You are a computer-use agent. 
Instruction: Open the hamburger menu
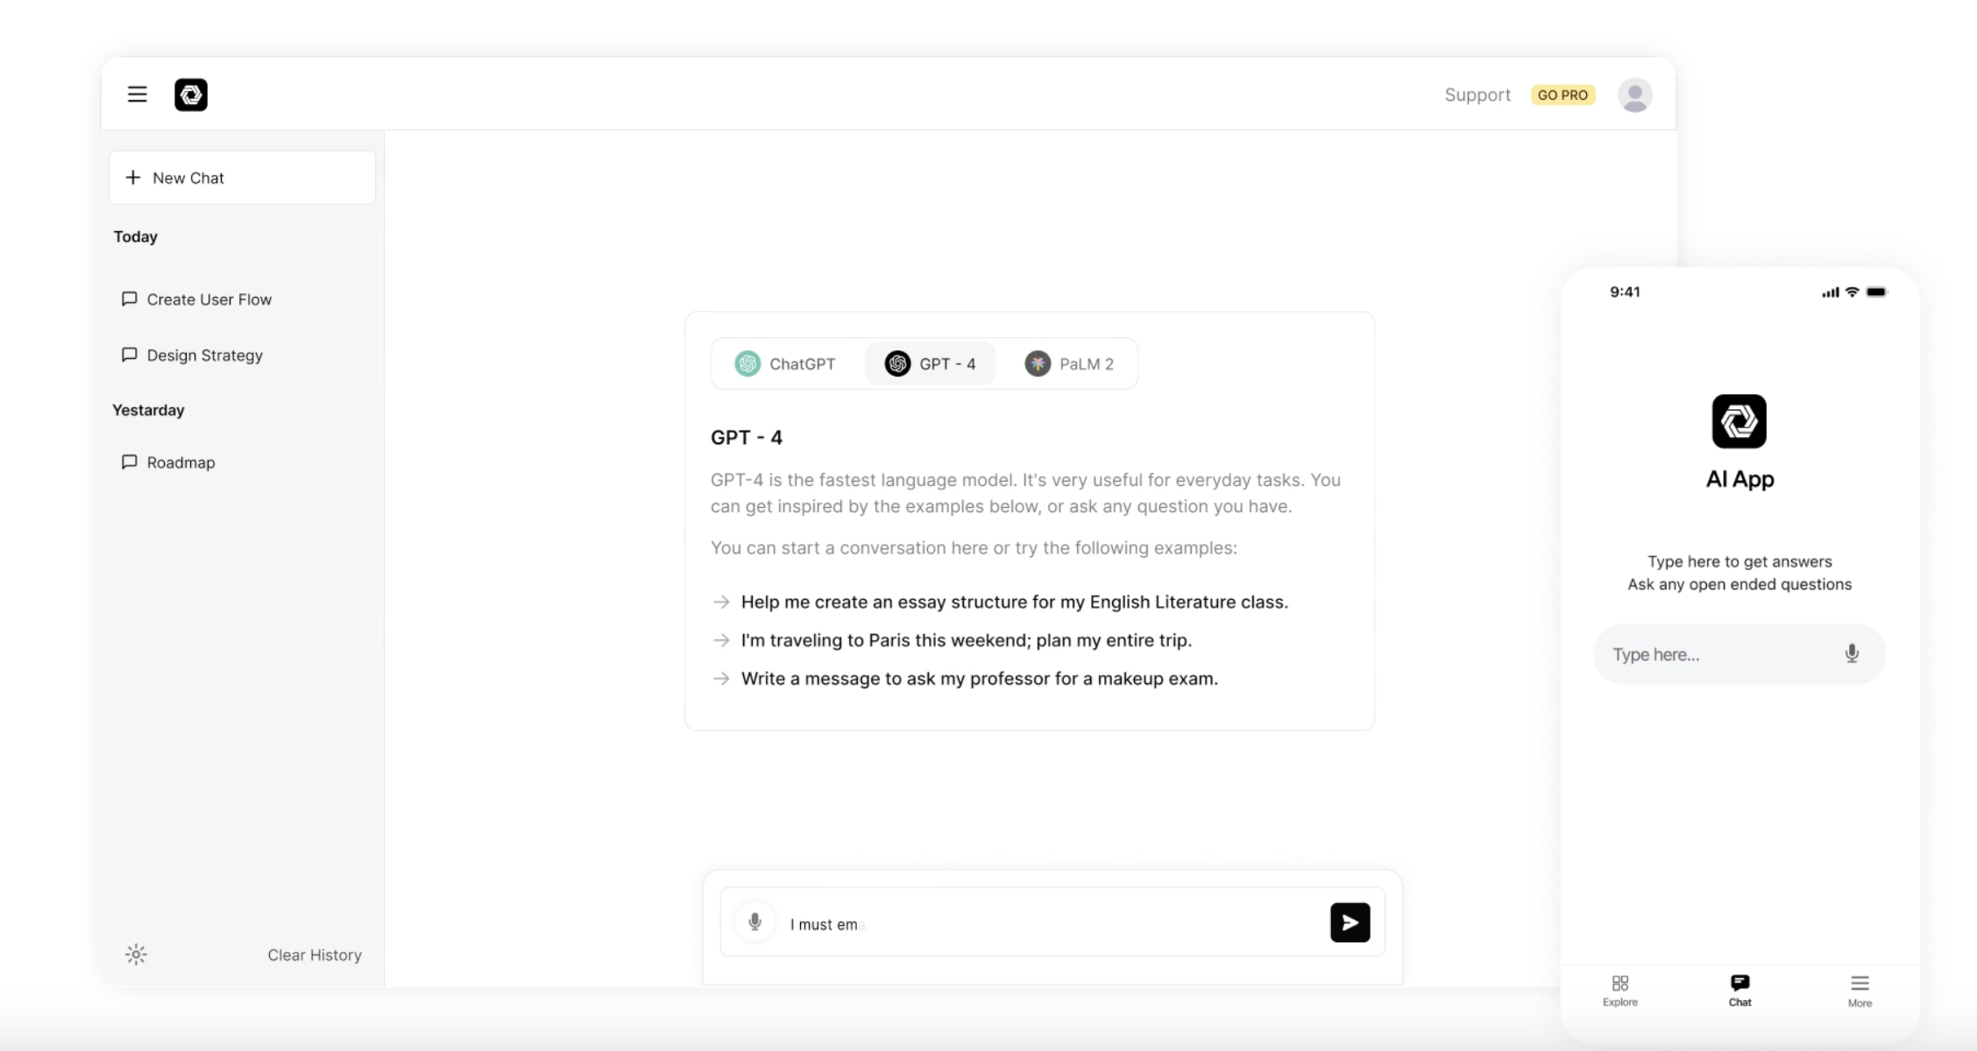(x=138, y=94)
